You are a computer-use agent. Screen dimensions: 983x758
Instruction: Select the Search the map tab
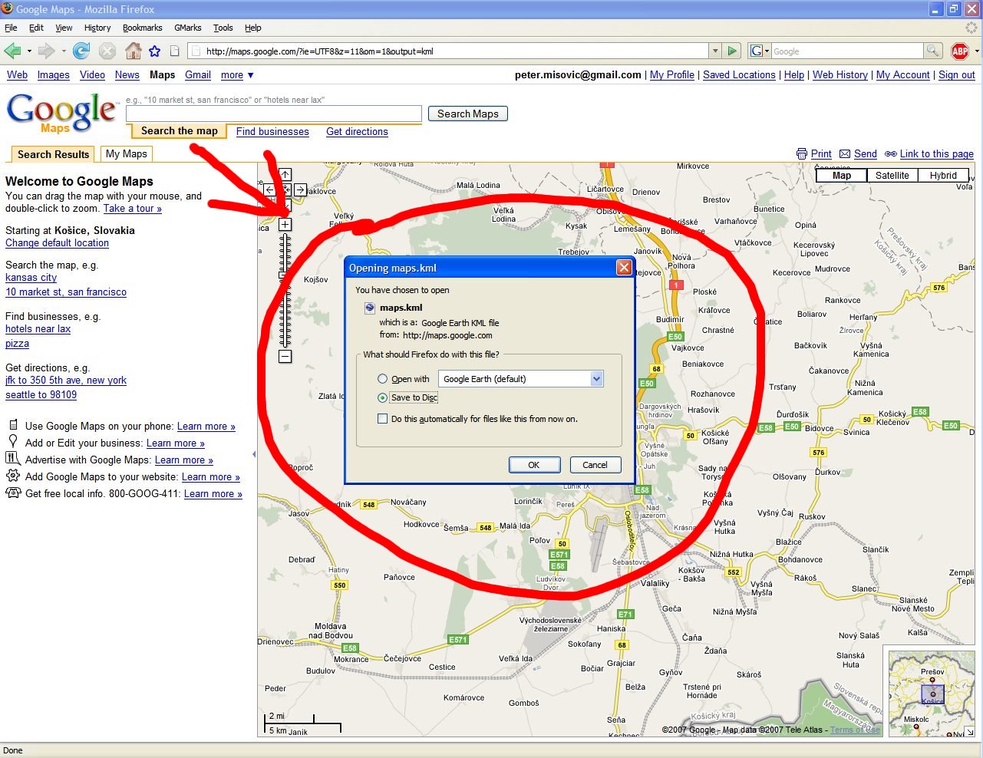pos(179,131)
